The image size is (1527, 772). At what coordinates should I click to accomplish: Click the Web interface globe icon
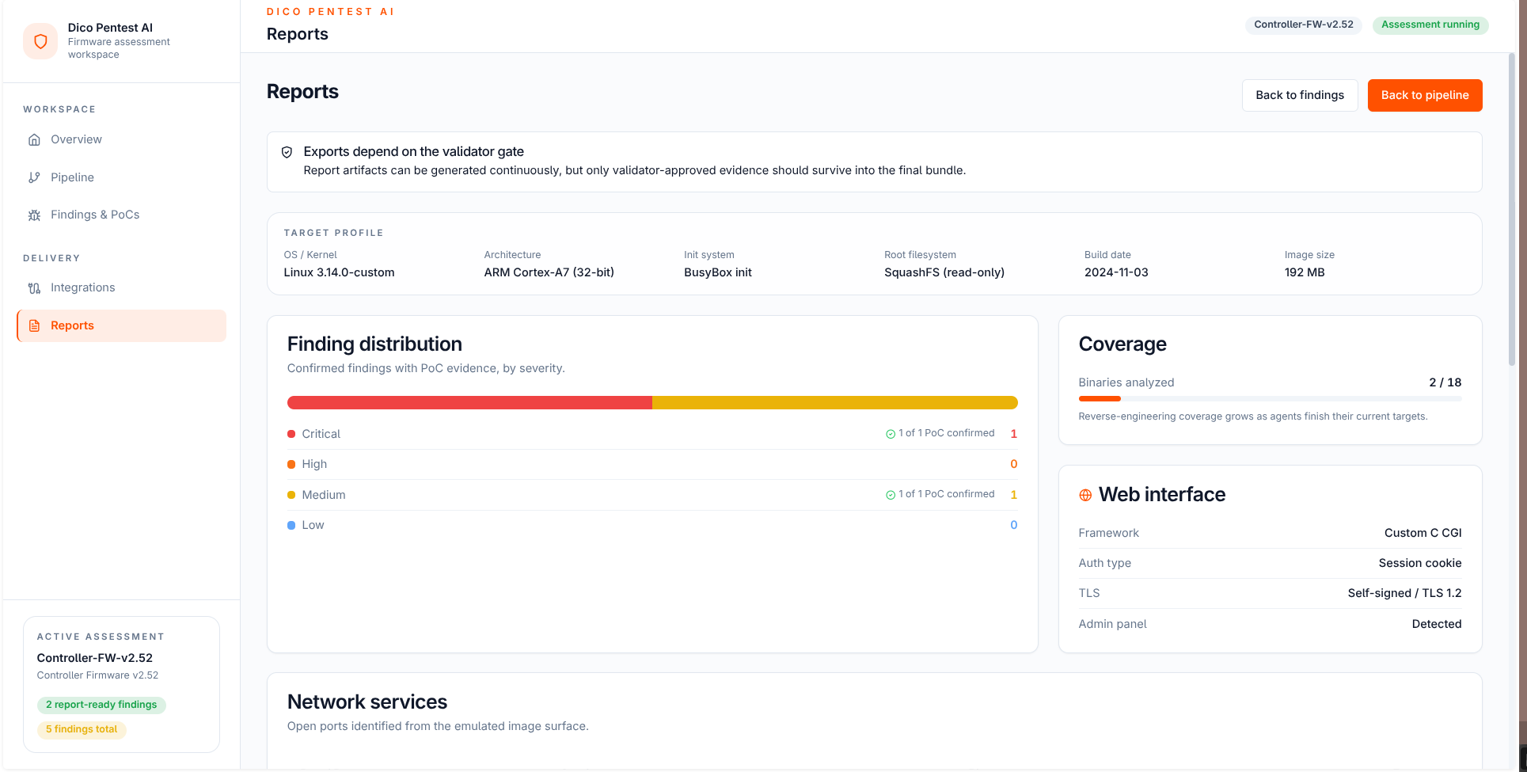pos(1085,495)
